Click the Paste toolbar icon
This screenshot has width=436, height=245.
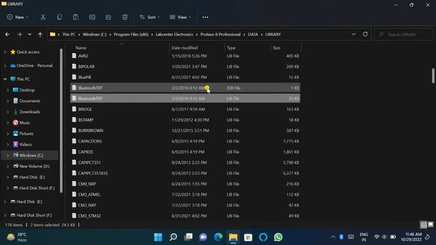[76, 17]
